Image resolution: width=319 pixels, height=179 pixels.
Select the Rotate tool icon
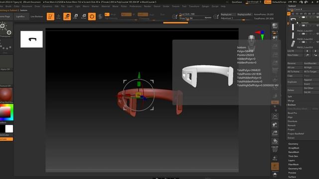(84, 16)
